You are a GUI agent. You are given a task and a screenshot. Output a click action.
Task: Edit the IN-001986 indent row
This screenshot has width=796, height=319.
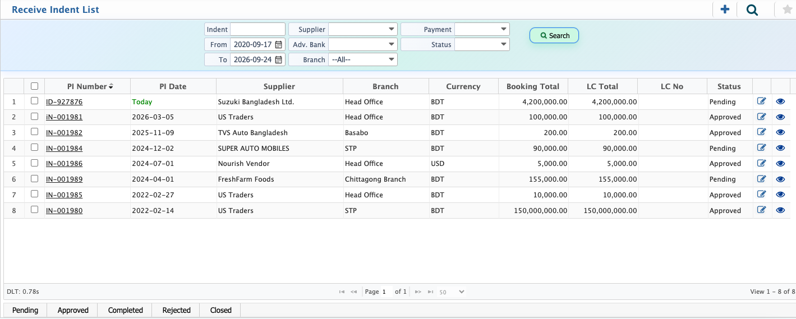click(761, 163)
